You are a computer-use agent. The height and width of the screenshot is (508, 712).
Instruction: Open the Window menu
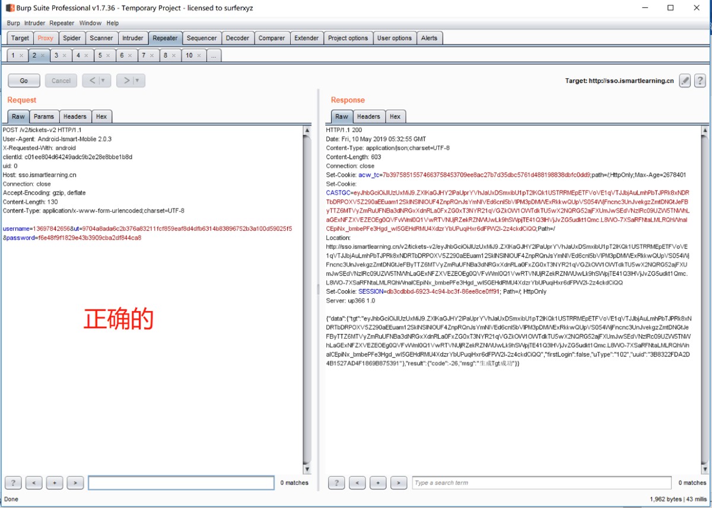90,23
